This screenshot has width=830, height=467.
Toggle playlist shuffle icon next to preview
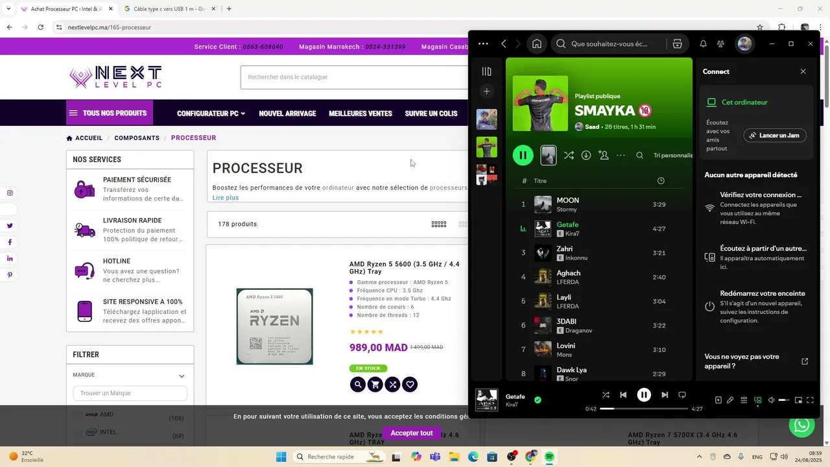pyautogui.click(x=569, y=155)
